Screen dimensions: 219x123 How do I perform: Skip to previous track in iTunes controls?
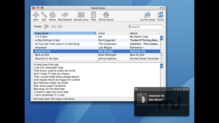(x=53, y=26)
